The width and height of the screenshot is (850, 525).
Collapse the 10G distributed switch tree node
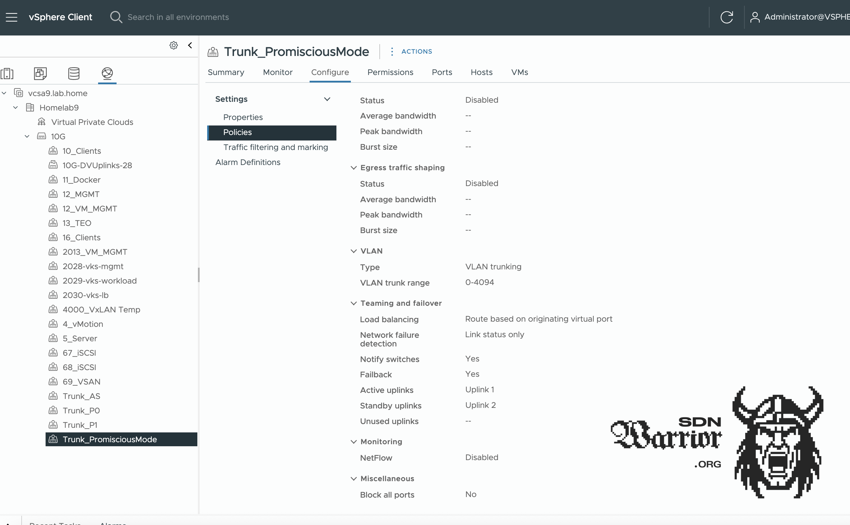tap(27, 136)
